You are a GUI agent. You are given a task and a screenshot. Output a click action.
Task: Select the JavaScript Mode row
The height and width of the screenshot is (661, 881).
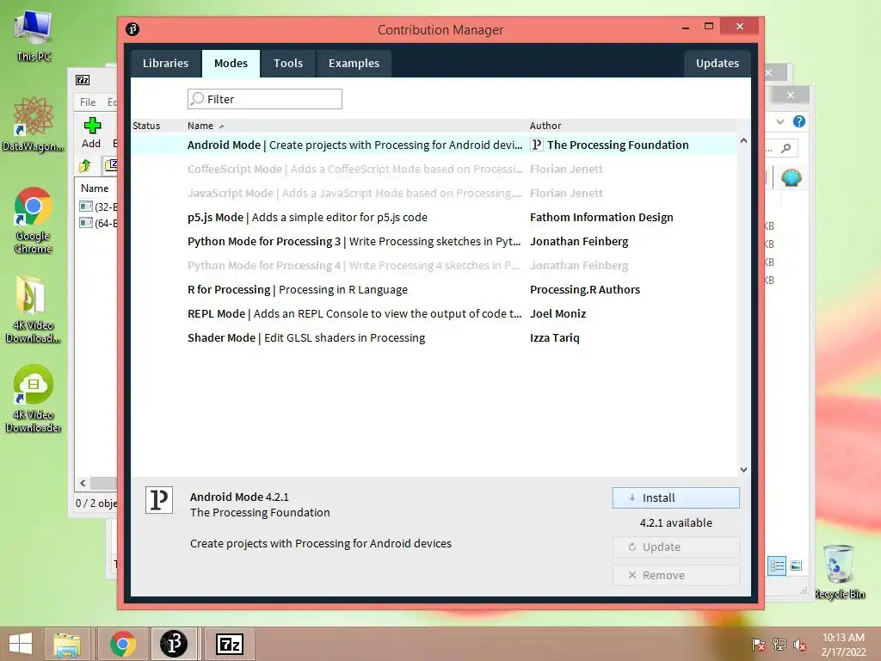(434, 194)
